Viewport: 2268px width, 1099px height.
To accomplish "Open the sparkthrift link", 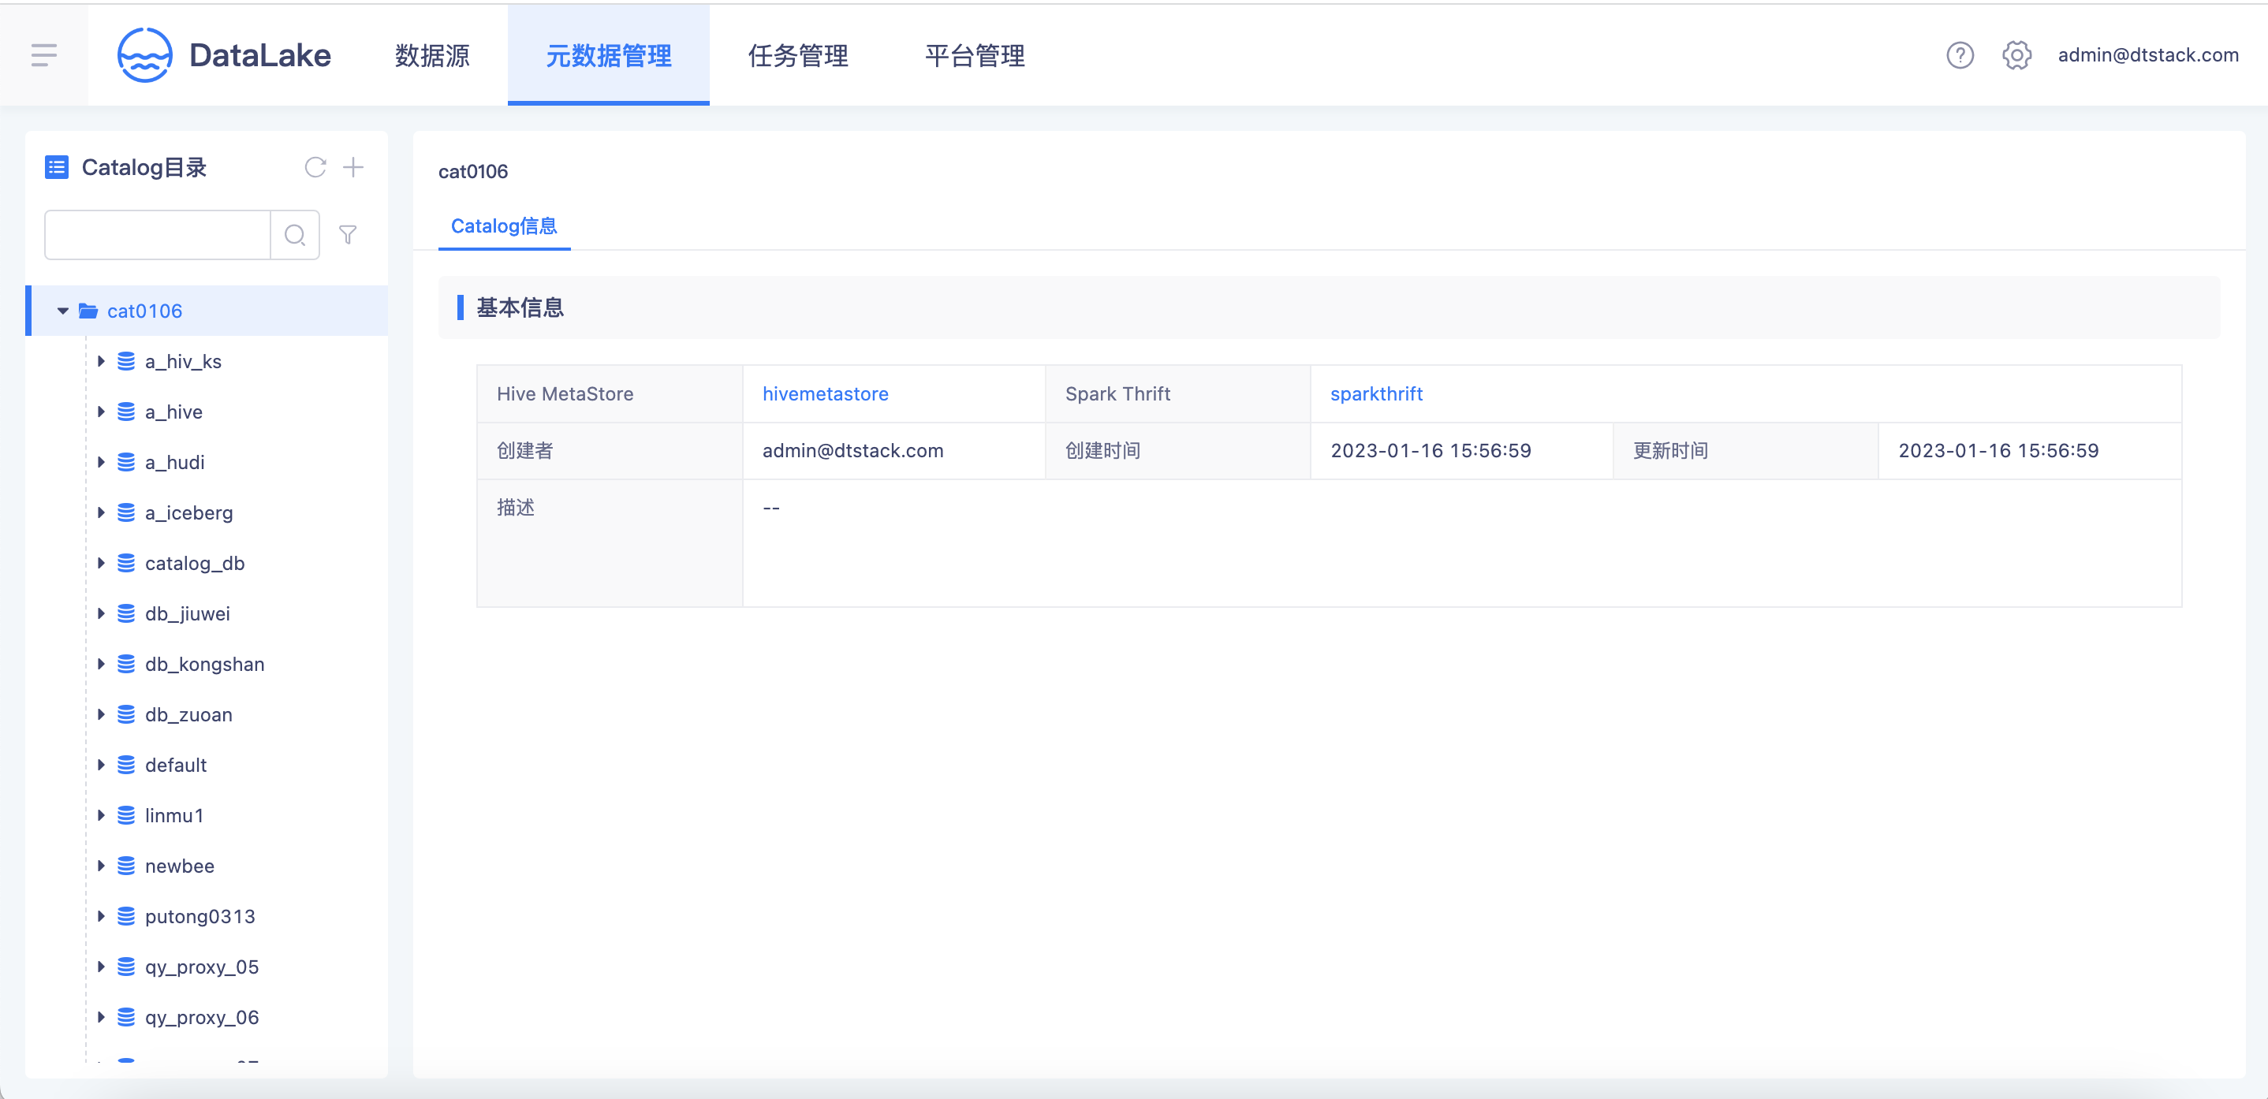I will tap(1376, 394).
